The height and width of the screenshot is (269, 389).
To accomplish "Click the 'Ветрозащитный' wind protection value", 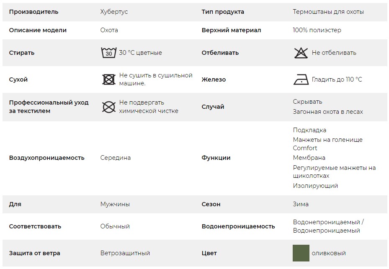I will tap(125, 253).
